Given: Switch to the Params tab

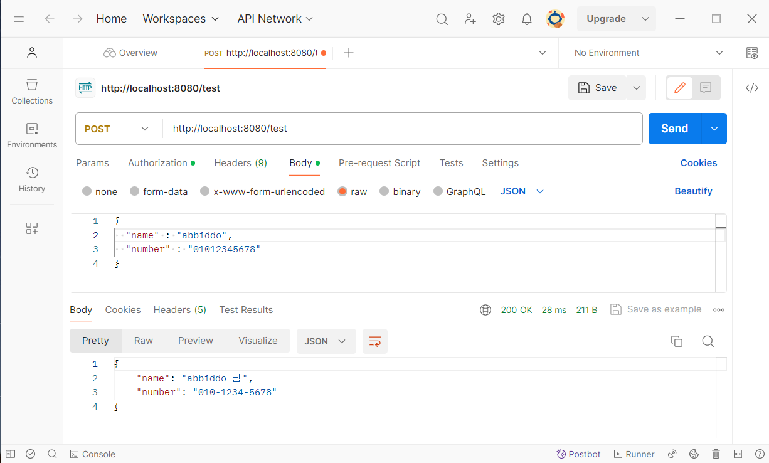Looking at the screenshot, I should [92, 163].
